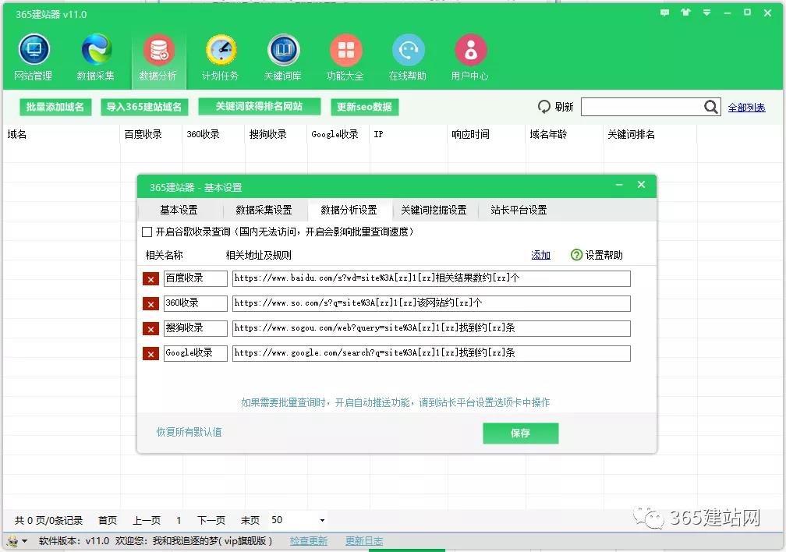
Task: Go to 首页 first page
Action: (108, 520)
